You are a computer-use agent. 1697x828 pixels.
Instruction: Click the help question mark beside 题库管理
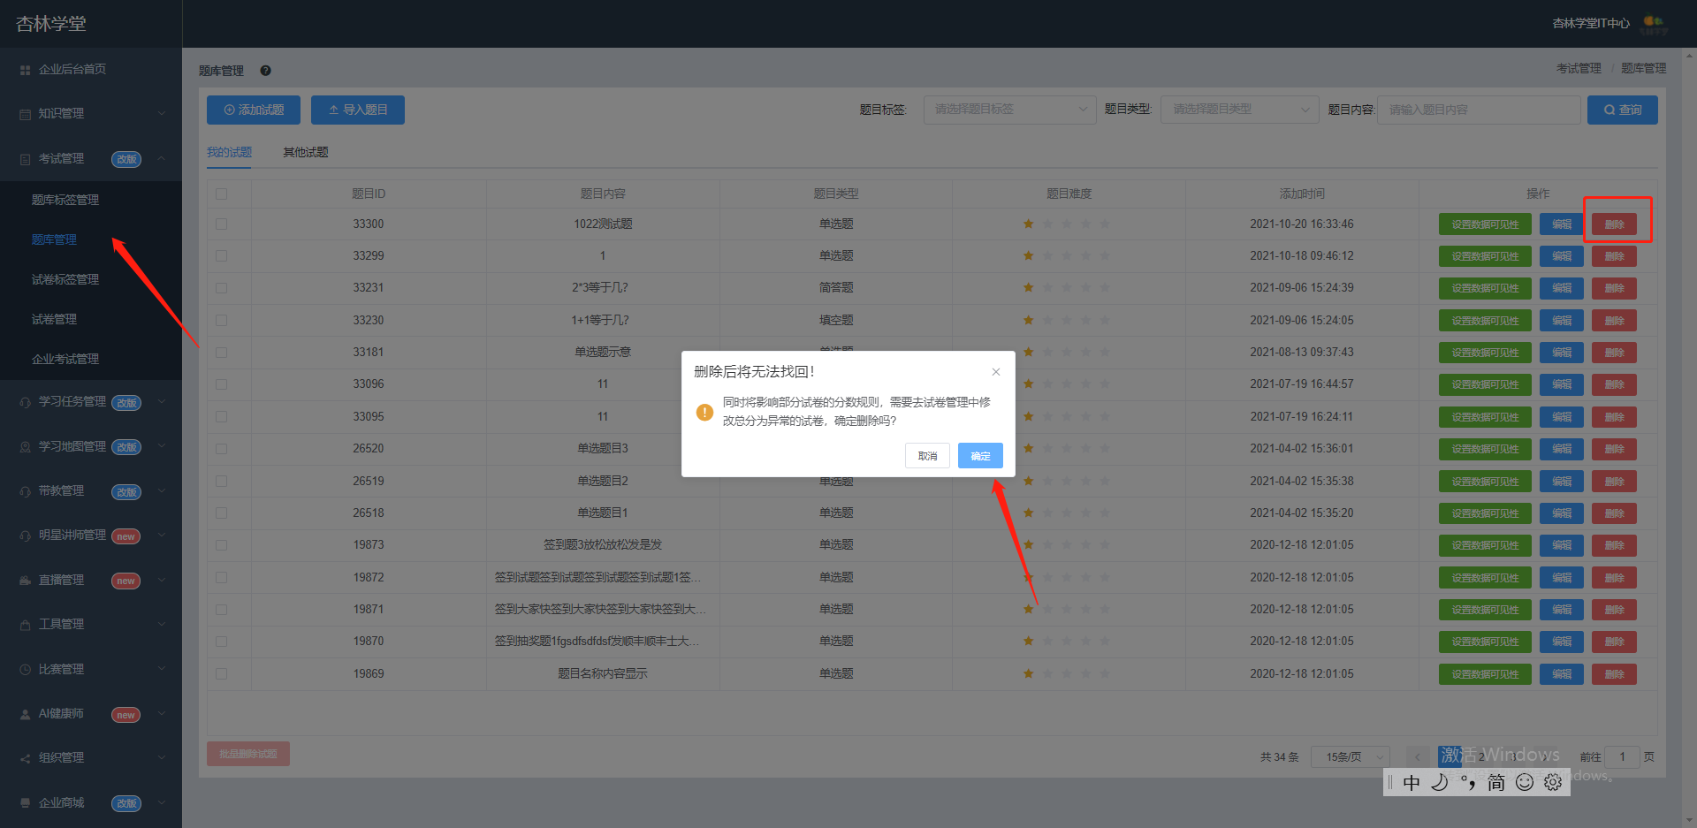tap(265, 71)
